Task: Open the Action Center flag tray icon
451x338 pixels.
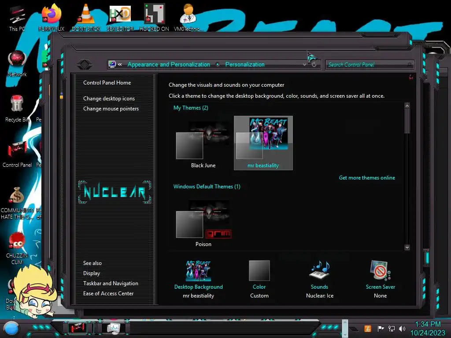Action: [x=381, y=328]
